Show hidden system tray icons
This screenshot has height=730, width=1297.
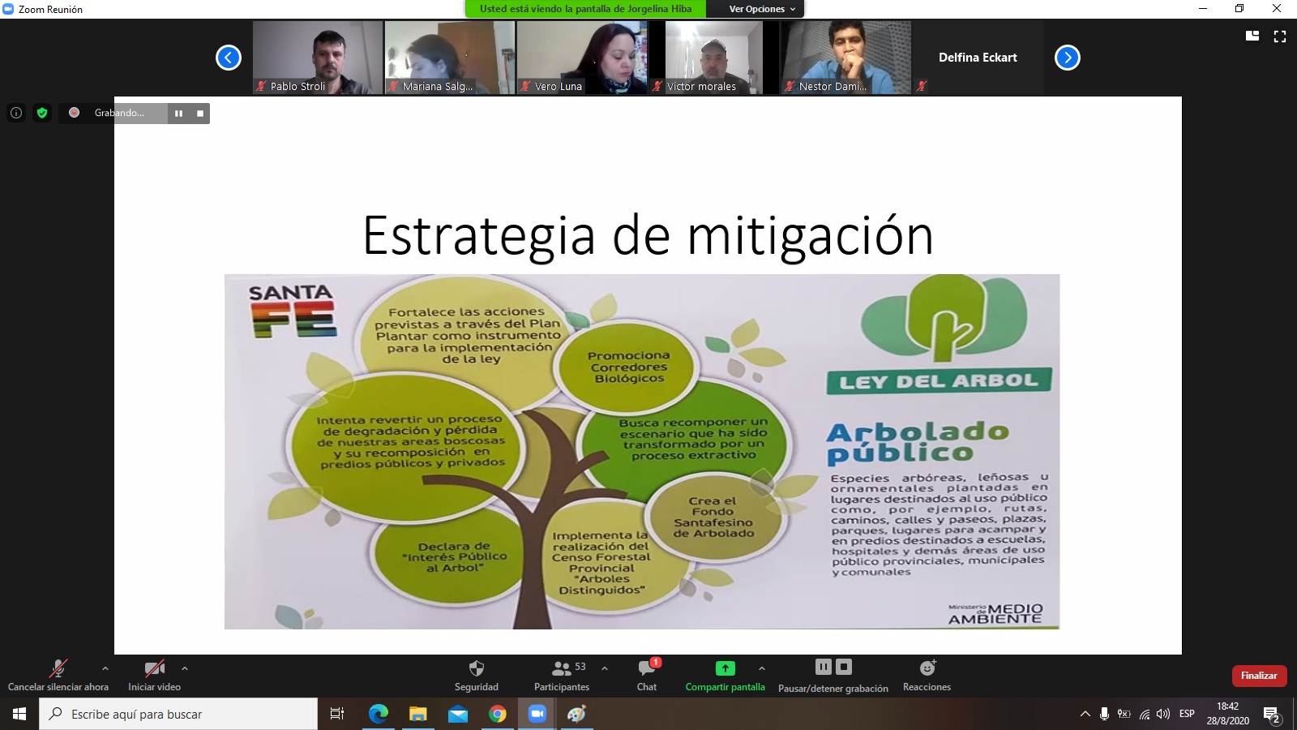[1085, 714]
